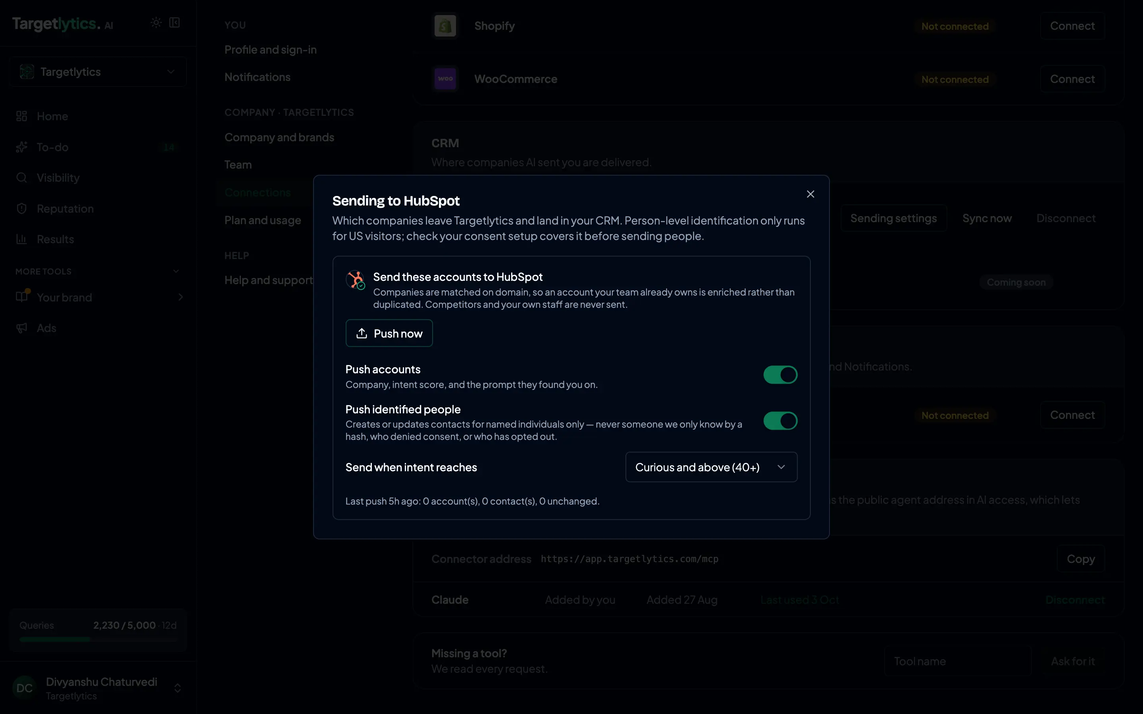
Task: Collapse the sidebar panel icon
Action: (175, 23)
